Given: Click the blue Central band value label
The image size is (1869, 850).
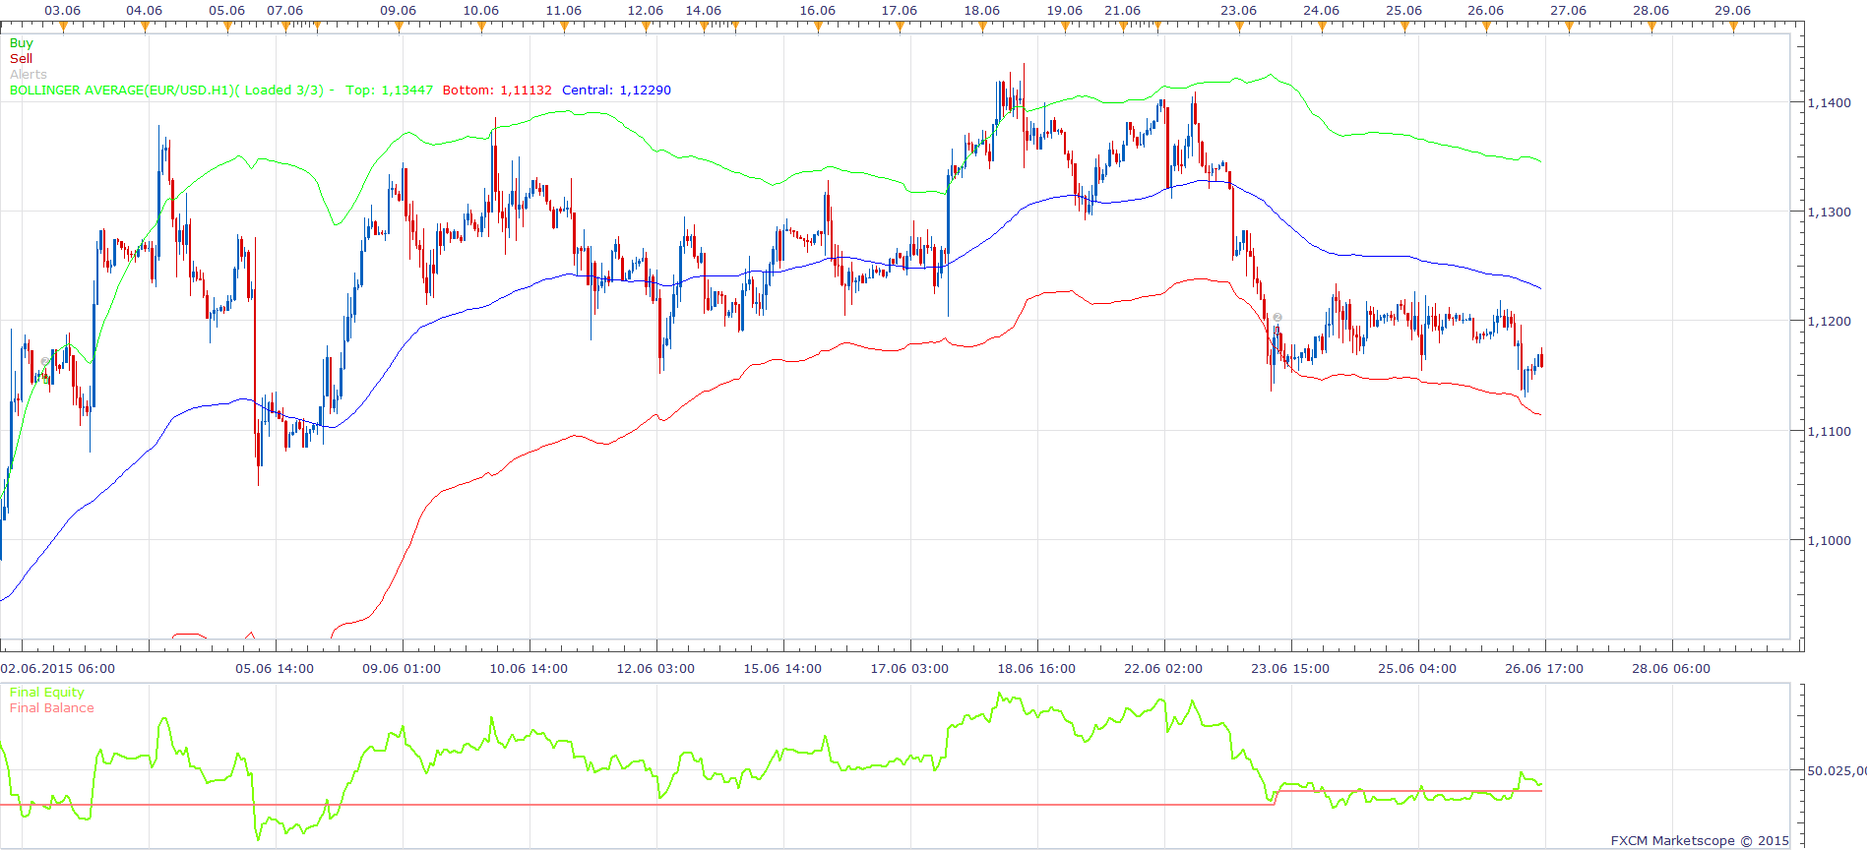Looking at the screenshot, I should click(x=617, y=91).
